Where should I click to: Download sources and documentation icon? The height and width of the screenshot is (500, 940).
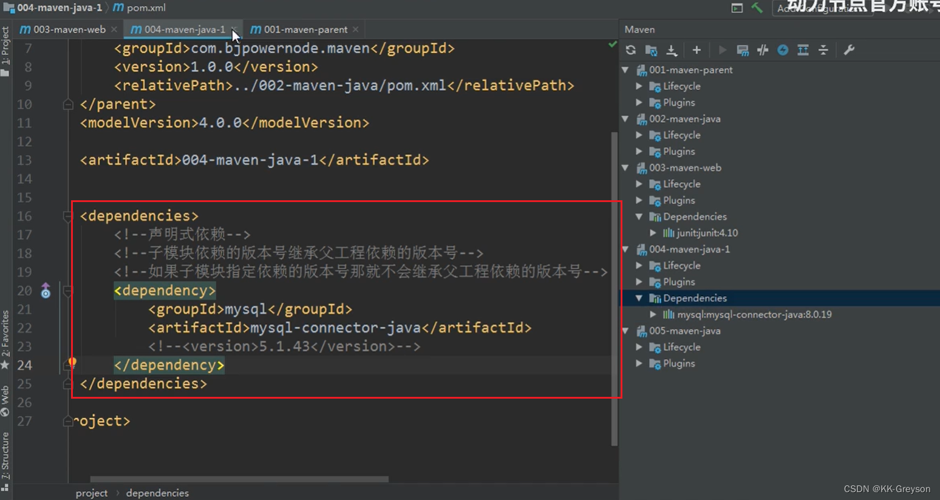[x=672, y=50]
